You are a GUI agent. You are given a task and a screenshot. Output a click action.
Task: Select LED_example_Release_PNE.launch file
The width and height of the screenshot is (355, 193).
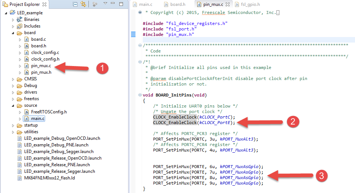point(57,165)
